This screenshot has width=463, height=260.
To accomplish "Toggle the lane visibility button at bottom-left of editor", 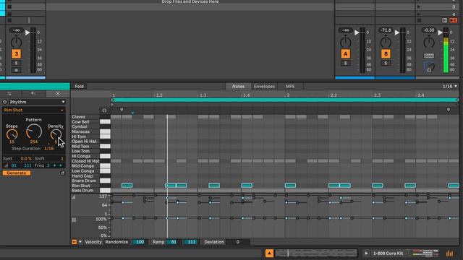I will (74, 242).
